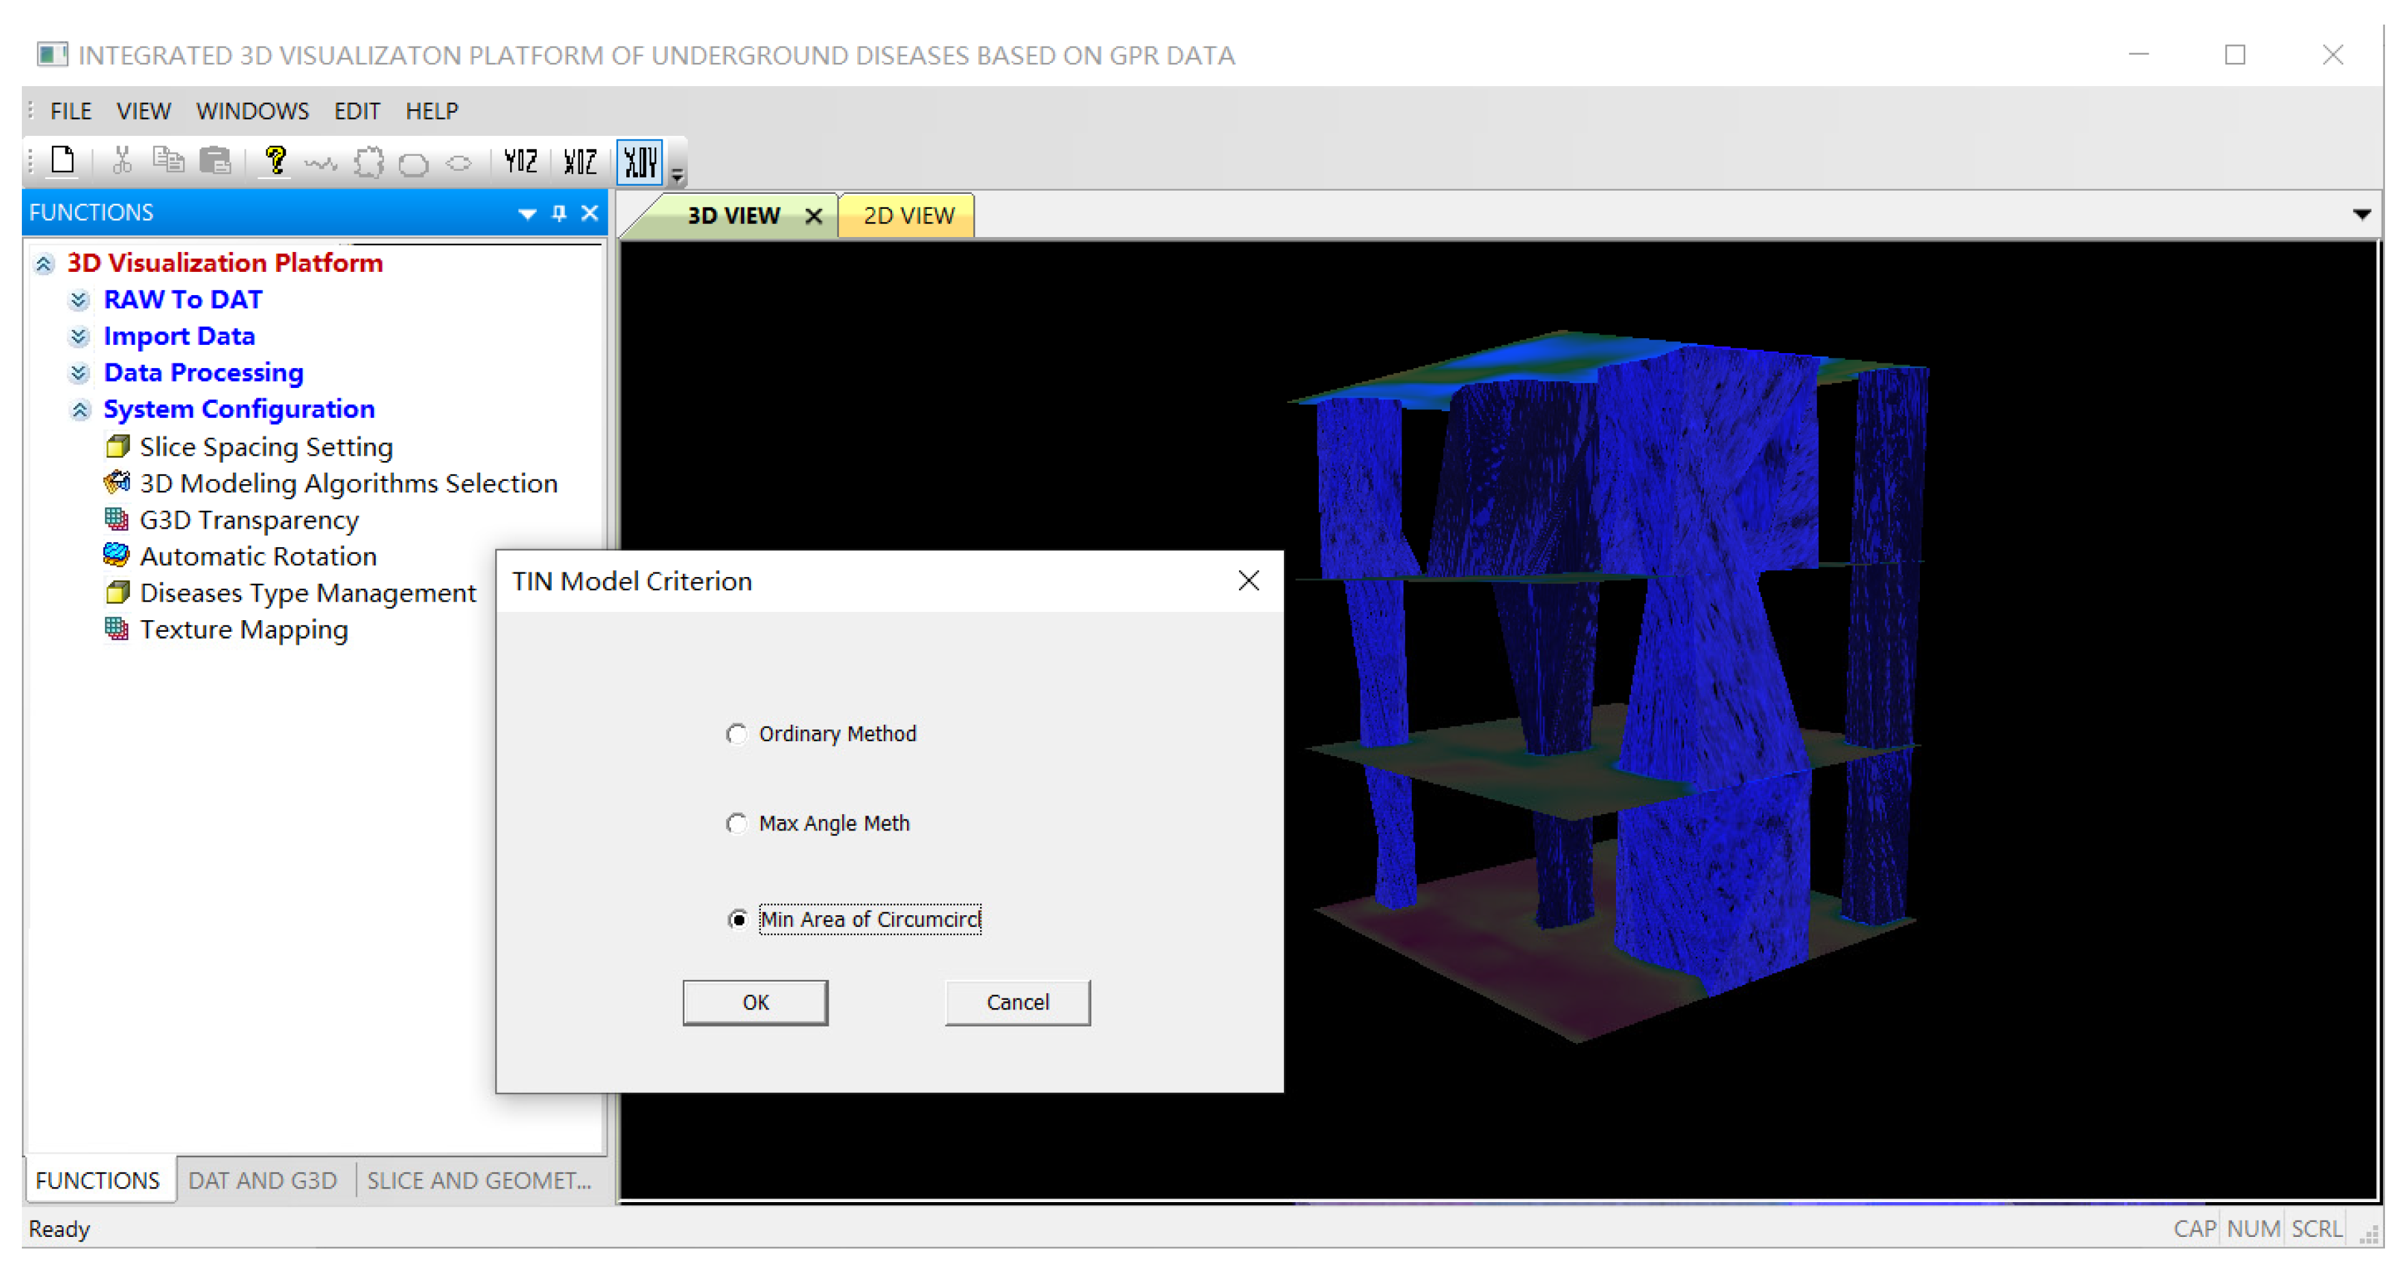Choose the Max Angle Meth radio option
This screenshot has height=1269, width=2398.
pos(736,823)
